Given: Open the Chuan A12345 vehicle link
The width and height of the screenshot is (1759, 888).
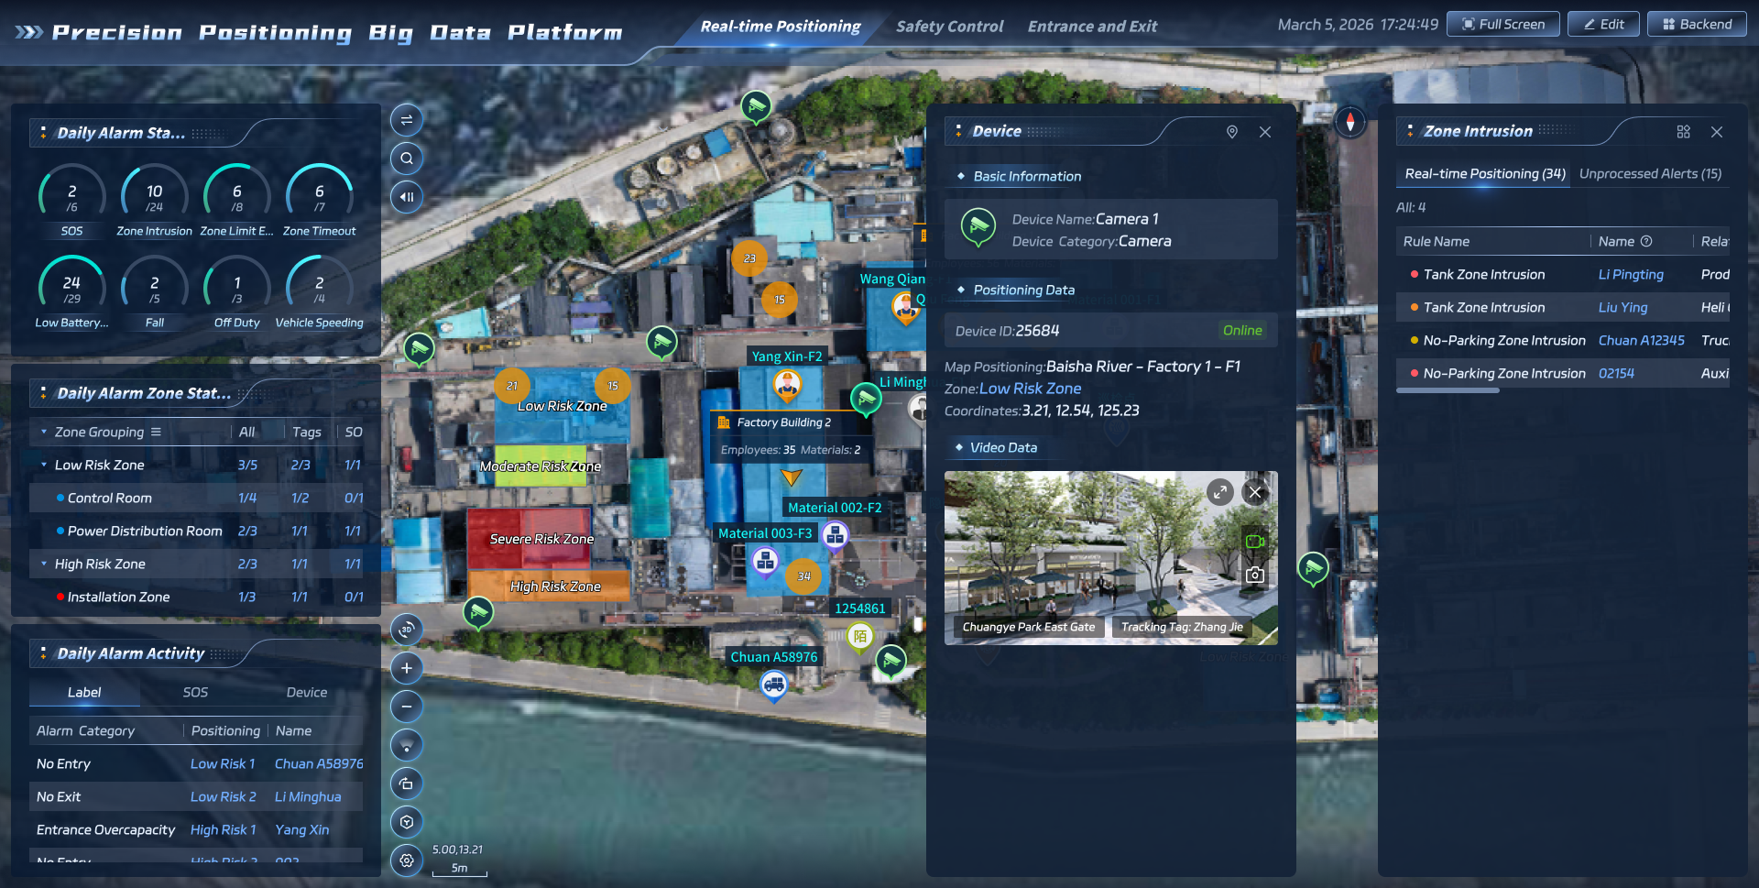Looking at the screenshot, I should click(x=1641, y=340).
